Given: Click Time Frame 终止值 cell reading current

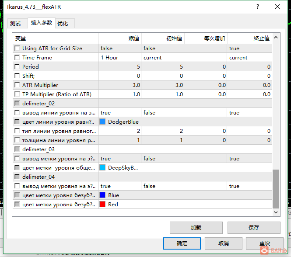Looking at the screenshot, I should point(249,58).
